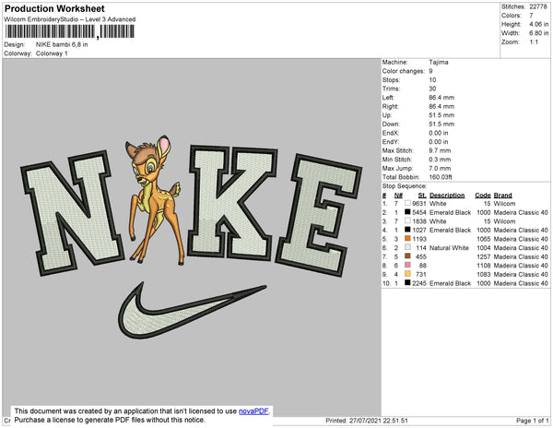Click the design name 'NIKE bambi 6,8 in'
553x428 pixels.
pos(62,45)
